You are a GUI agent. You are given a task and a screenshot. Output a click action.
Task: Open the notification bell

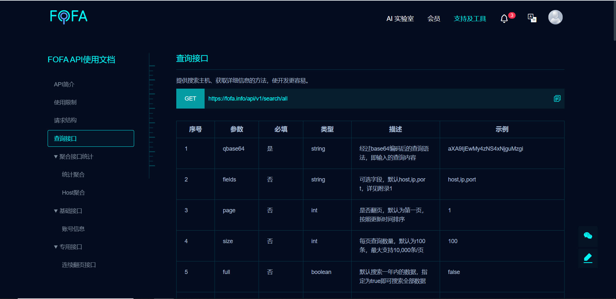point(504,19)
